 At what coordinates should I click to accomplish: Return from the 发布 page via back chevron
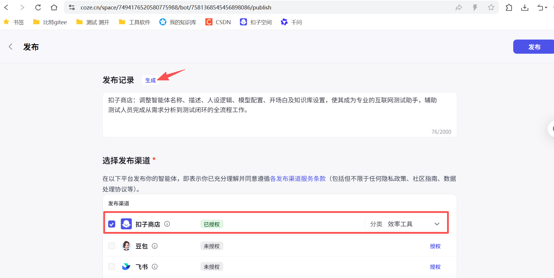[11, 47]
